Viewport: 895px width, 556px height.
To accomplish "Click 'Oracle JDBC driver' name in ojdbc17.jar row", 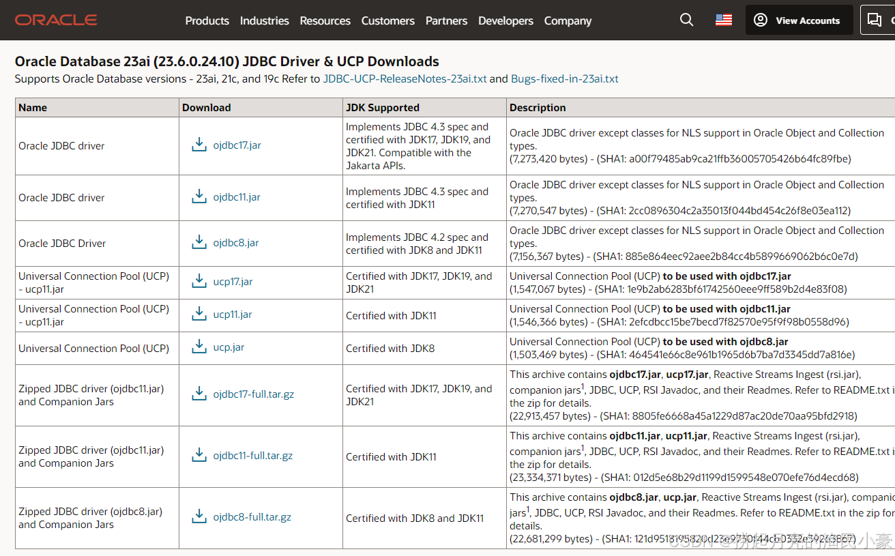I will pyautogui.click(x=61, y=146).
